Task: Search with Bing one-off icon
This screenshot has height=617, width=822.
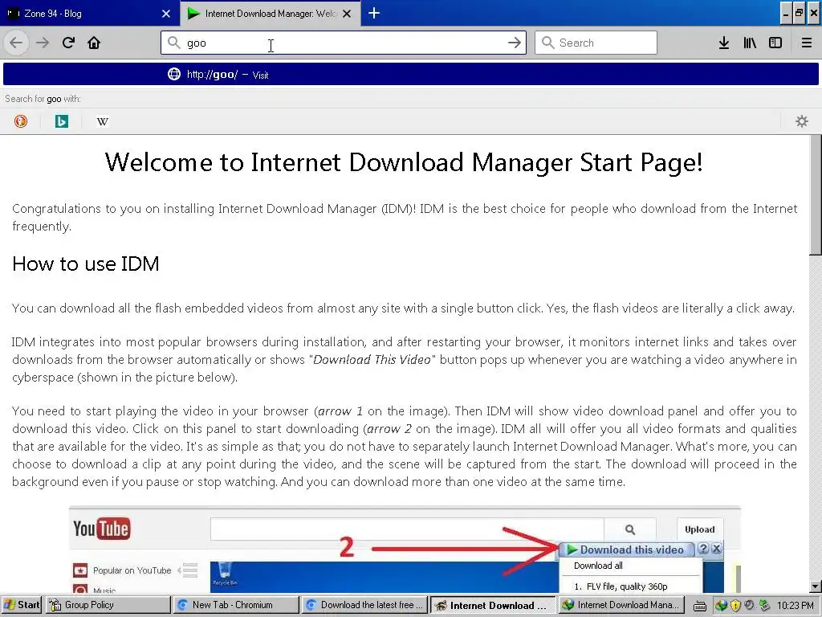Action: click(x=61, y=121)
